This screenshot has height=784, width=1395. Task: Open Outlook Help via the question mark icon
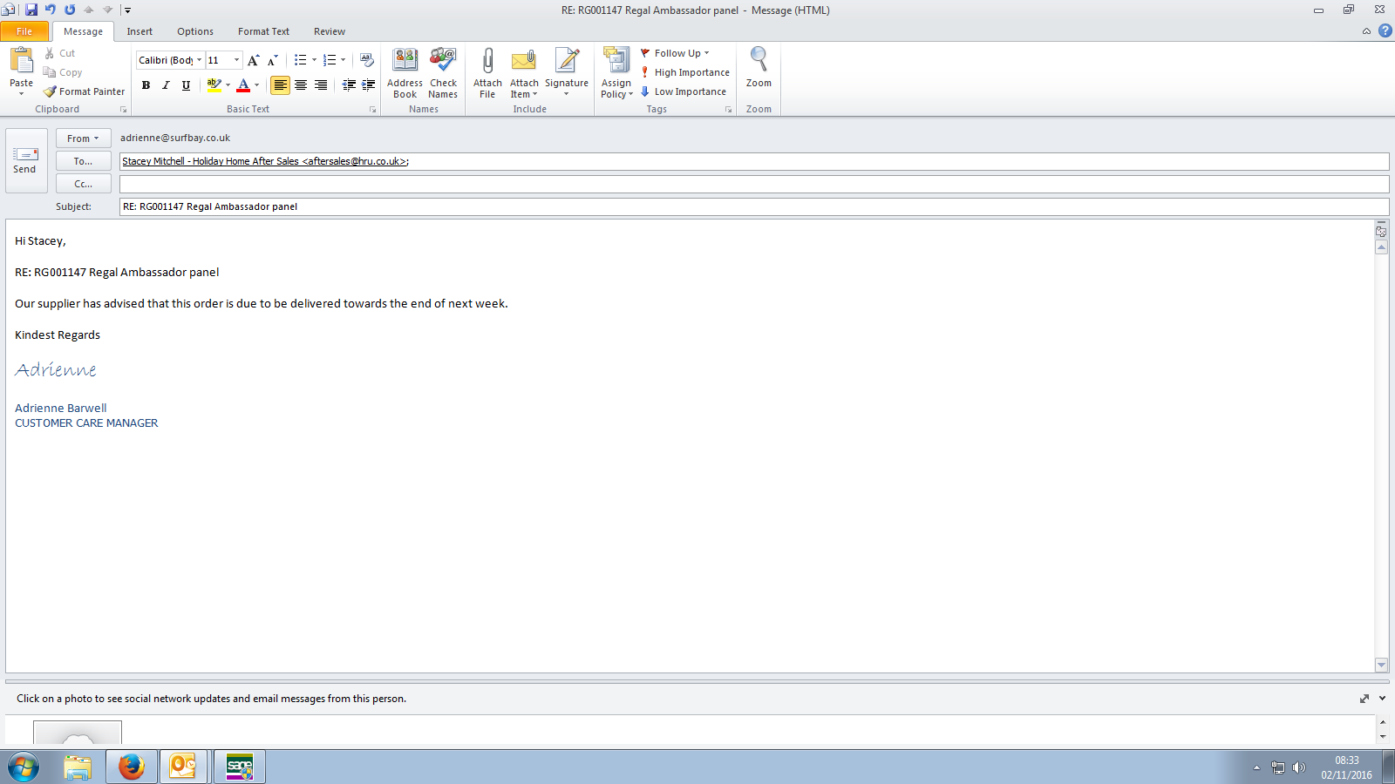click(1385, 30)
